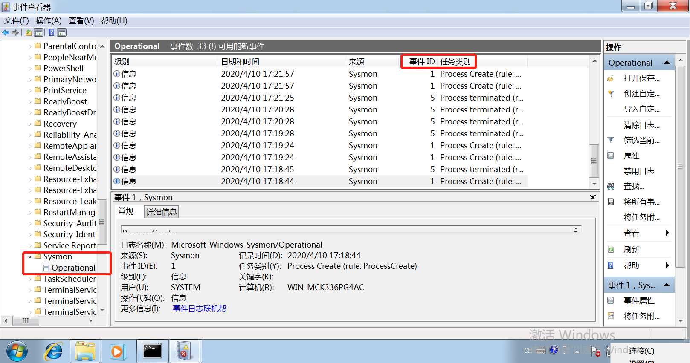
Task: Launch Internet Explorer from the taskbar
Action: tap(53, 351)
